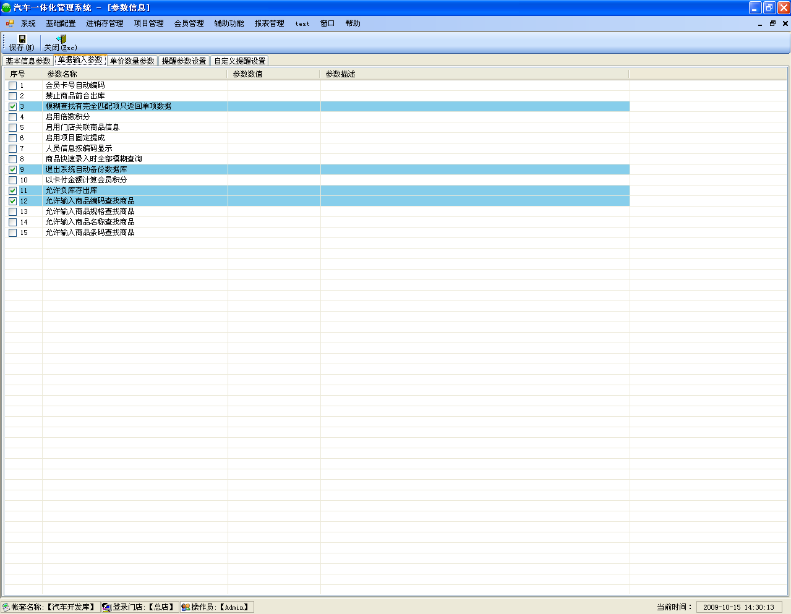The height and width of the screenshot is (614, 791).
Task: Open the 会员管理 menu
Action: coord(189,23)
